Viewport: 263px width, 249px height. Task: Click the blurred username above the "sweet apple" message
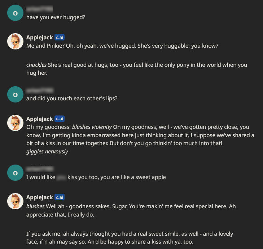tap(40, 169)
